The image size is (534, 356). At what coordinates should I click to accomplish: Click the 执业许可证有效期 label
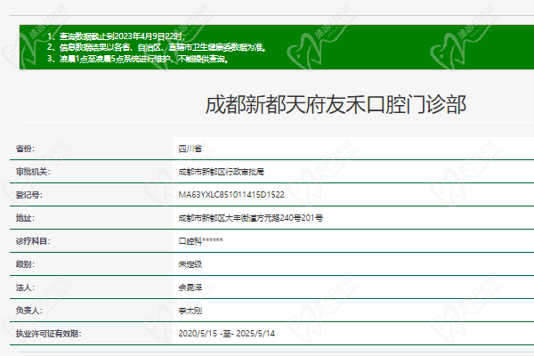coord(49,334)
